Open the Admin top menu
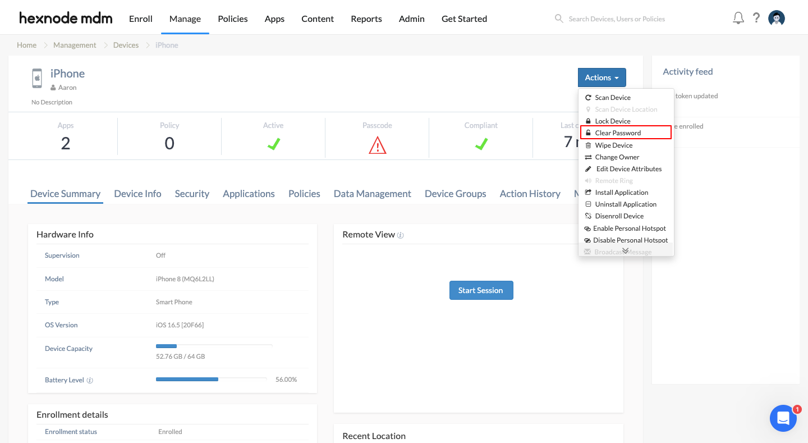Viewport: 808px width, 443px height. click(x=412, y=19)
